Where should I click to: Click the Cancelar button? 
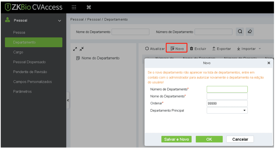click(x=240, y=139)
